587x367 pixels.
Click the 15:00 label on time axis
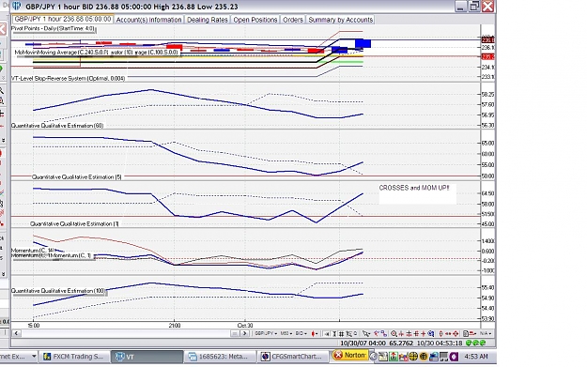pos(34,326)
